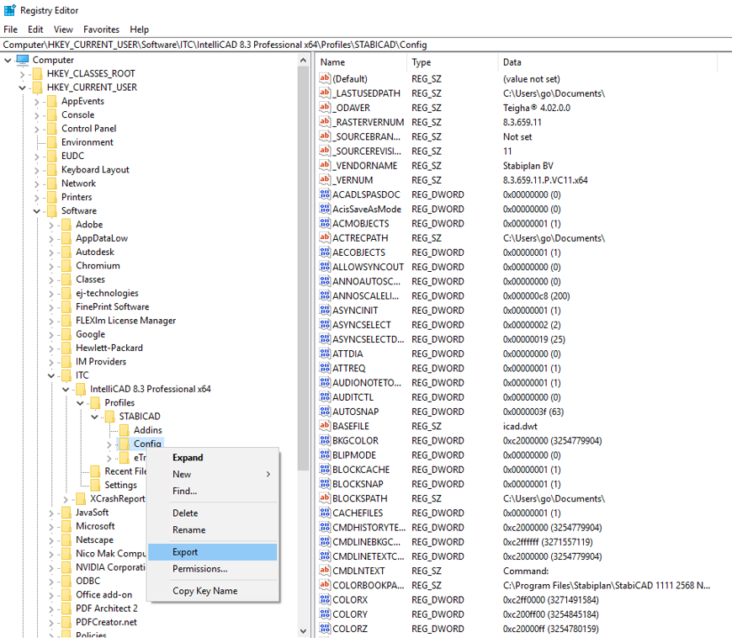732x638 pixels.
Task: Select Copy Key Name in context menu
Action: pyautogui.click(x=212, y=590)
